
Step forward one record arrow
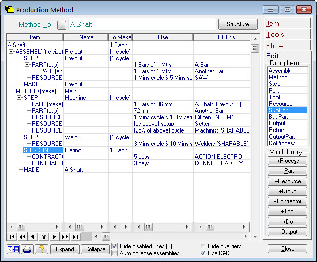click(x=54, y=236)
